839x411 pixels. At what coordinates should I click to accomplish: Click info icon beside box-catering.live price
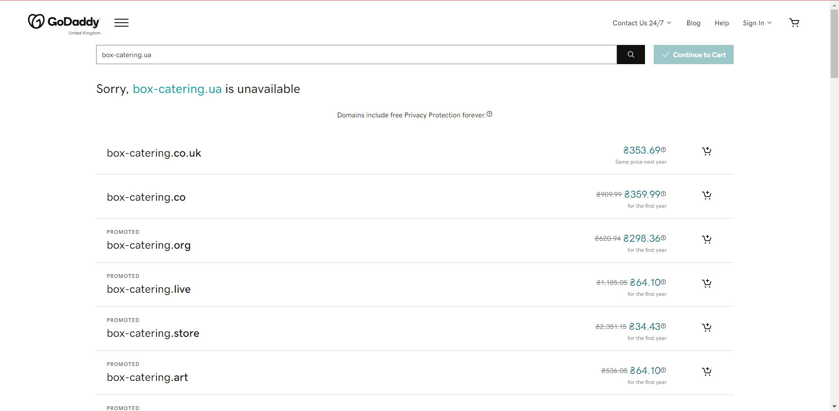pyautogui.click(x=663, y=282)
